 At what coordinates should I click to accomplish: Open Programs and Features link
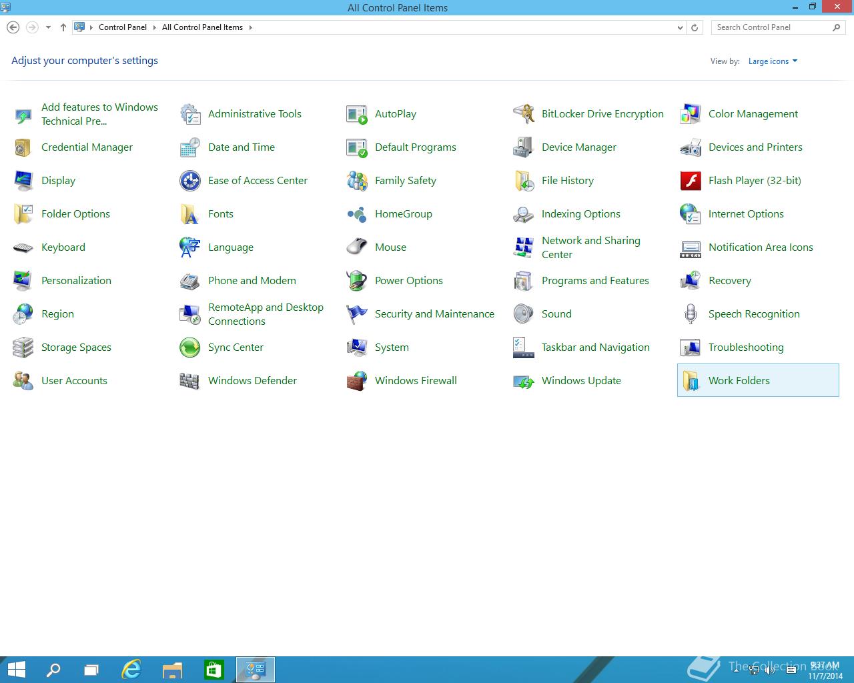click(x=595, y=281)
